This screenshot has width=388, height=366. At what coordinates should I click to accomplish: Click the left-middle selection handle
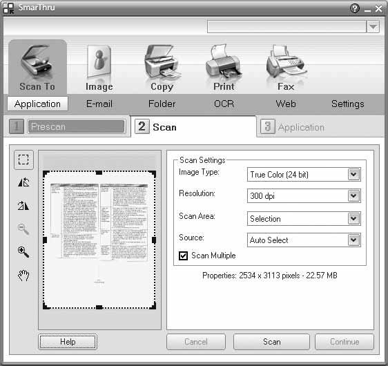(45, 240)
